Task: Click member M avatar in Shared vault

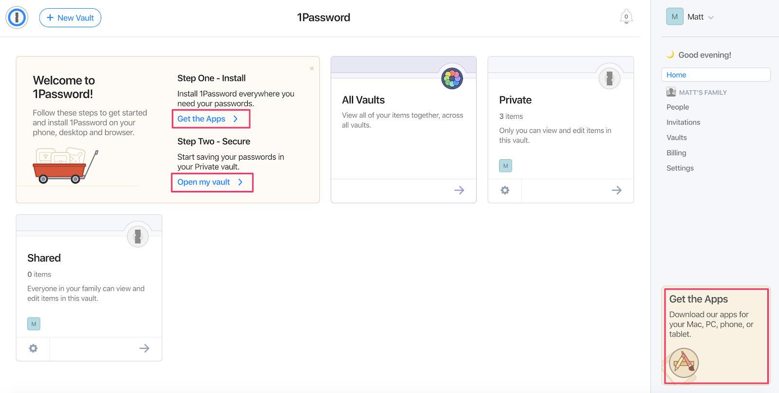Action: [34, 324]
